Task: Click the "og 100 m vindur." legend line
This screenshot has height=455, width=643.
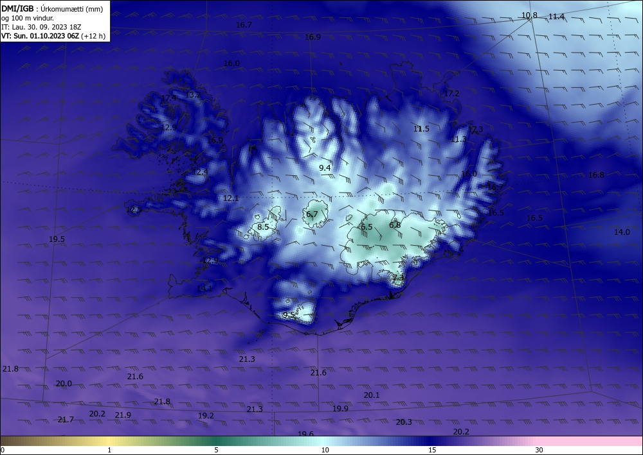Action: pyautogui.click(x=28, y=18)
